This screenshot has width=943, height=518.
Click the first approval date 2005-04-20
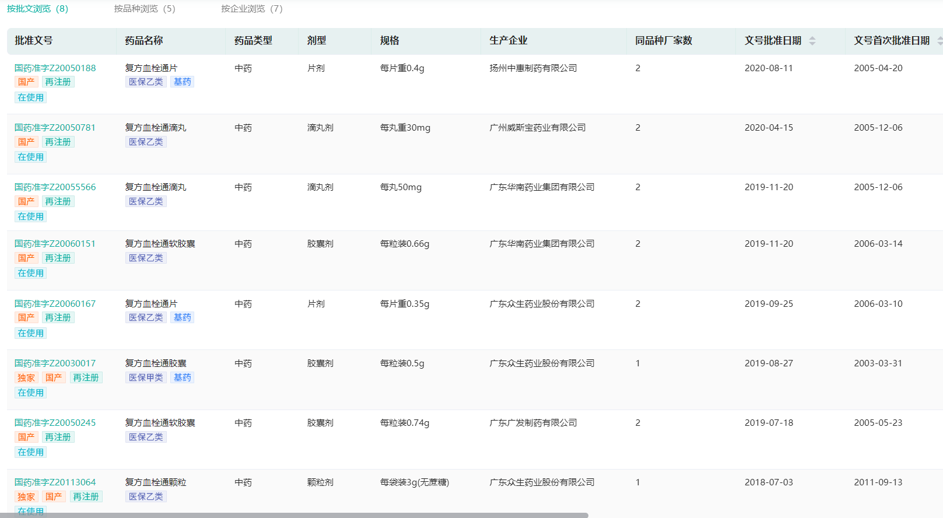pyautogui.click(x=878, y=68)
